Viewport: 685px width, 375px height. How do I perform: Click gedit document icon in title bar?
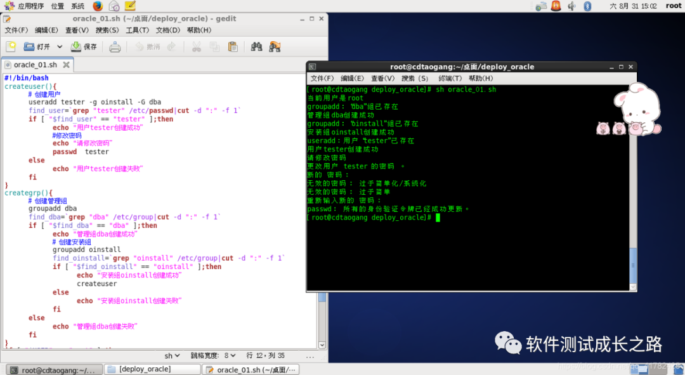pyautogui.click(x=6, y=19)
